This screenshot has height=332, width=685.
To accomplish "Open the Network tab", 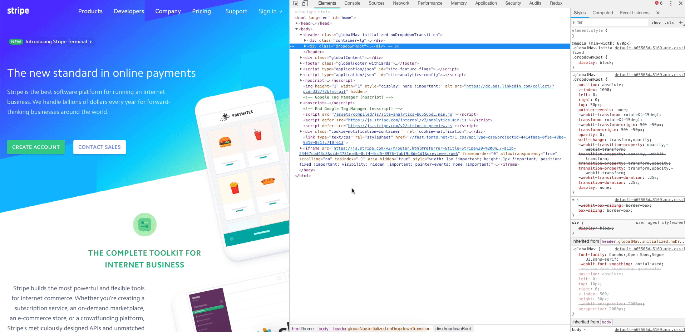I will 401,3.
